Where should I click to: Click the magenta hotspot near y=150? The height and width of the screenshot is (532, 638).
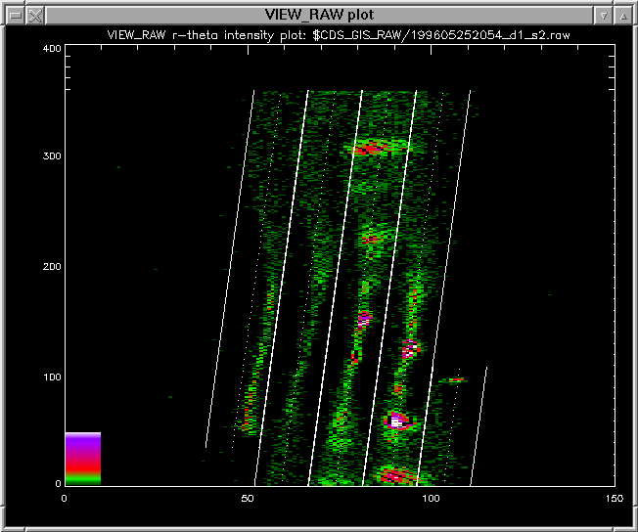click(x=364, y=319)
